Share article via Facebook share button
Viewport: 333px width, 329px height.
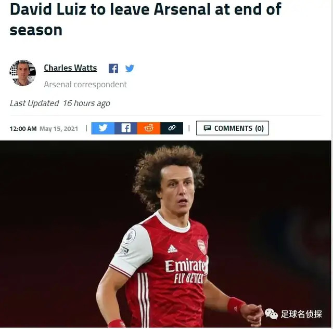(x=126, y=128)
